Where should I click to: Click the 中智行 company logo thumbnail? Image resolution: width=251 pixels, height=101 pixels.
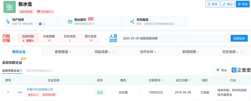[x=20, y=93]
